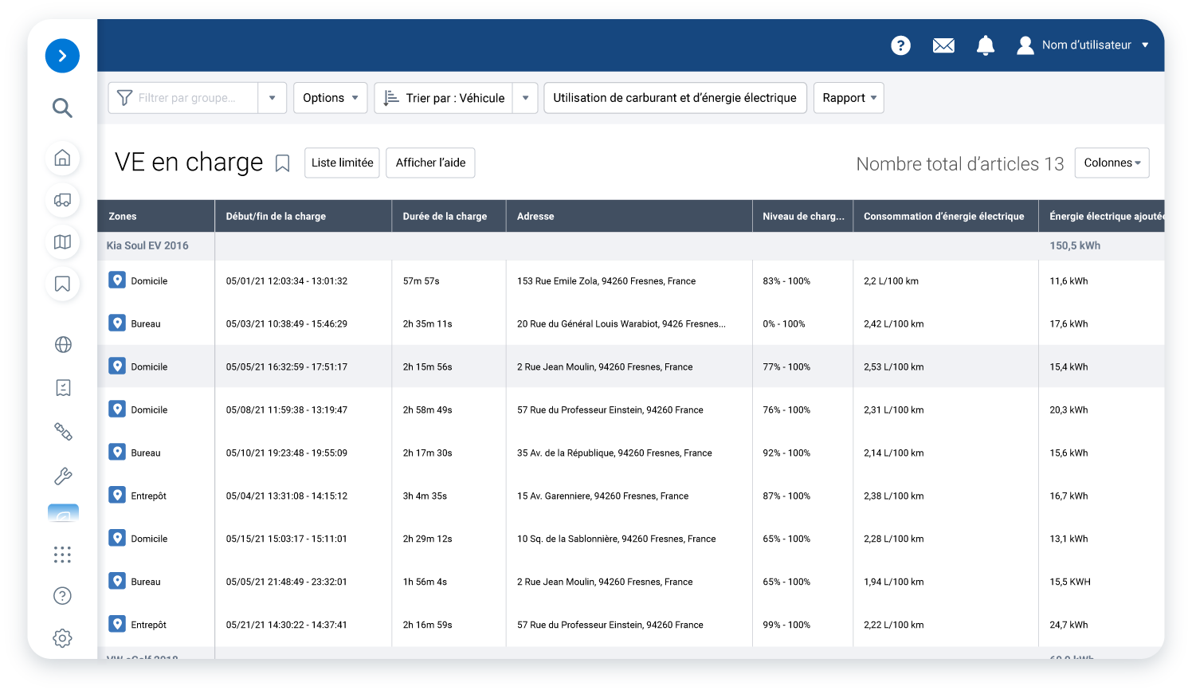Toggle Afficher l'aide help display
The width and height of the screenshot is (1192, 690).
click(430, 163)
